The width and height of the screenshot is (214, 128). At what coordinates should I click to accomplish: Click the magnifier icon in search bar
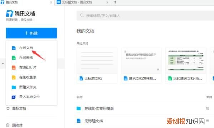tap(82, 15)
